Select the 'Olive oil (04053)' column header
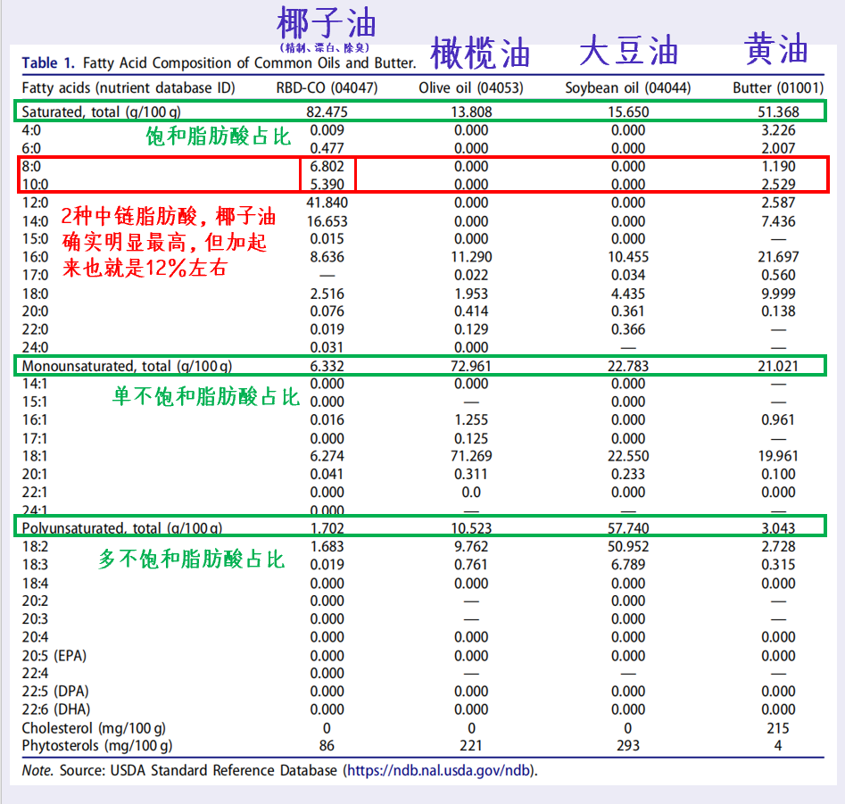Screen dimensions: 845x804 point(471,87)
